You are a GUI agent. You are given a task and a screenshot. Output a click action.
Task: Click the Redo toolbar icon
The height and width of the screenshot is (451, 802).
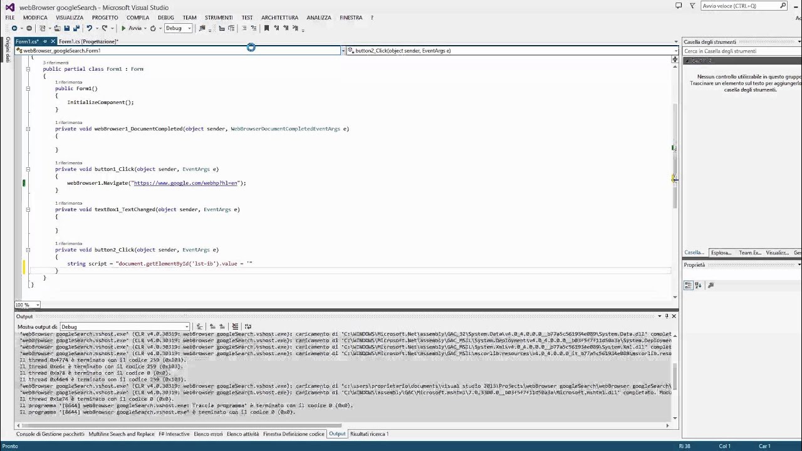pos(105,28)
